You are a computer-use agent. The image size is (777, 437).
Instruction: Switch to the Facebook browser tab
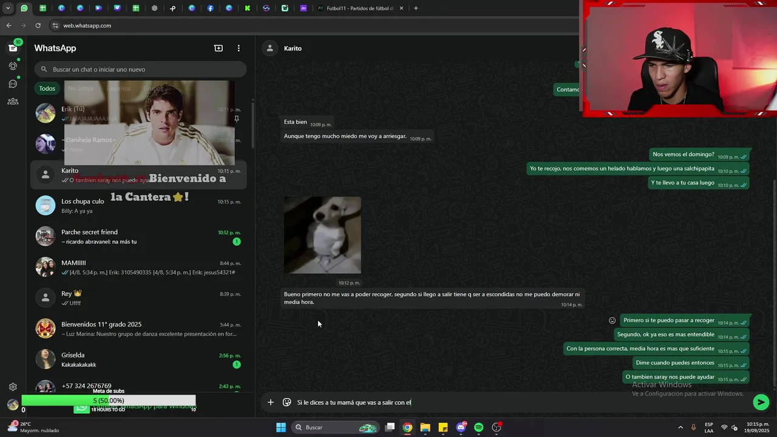(210, 8)
